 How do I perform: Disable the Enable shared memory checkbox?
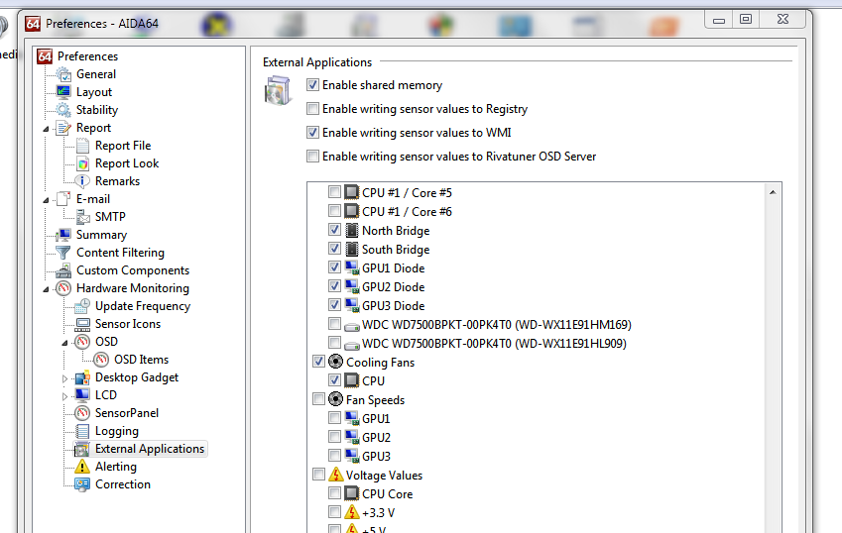[313, 85]
